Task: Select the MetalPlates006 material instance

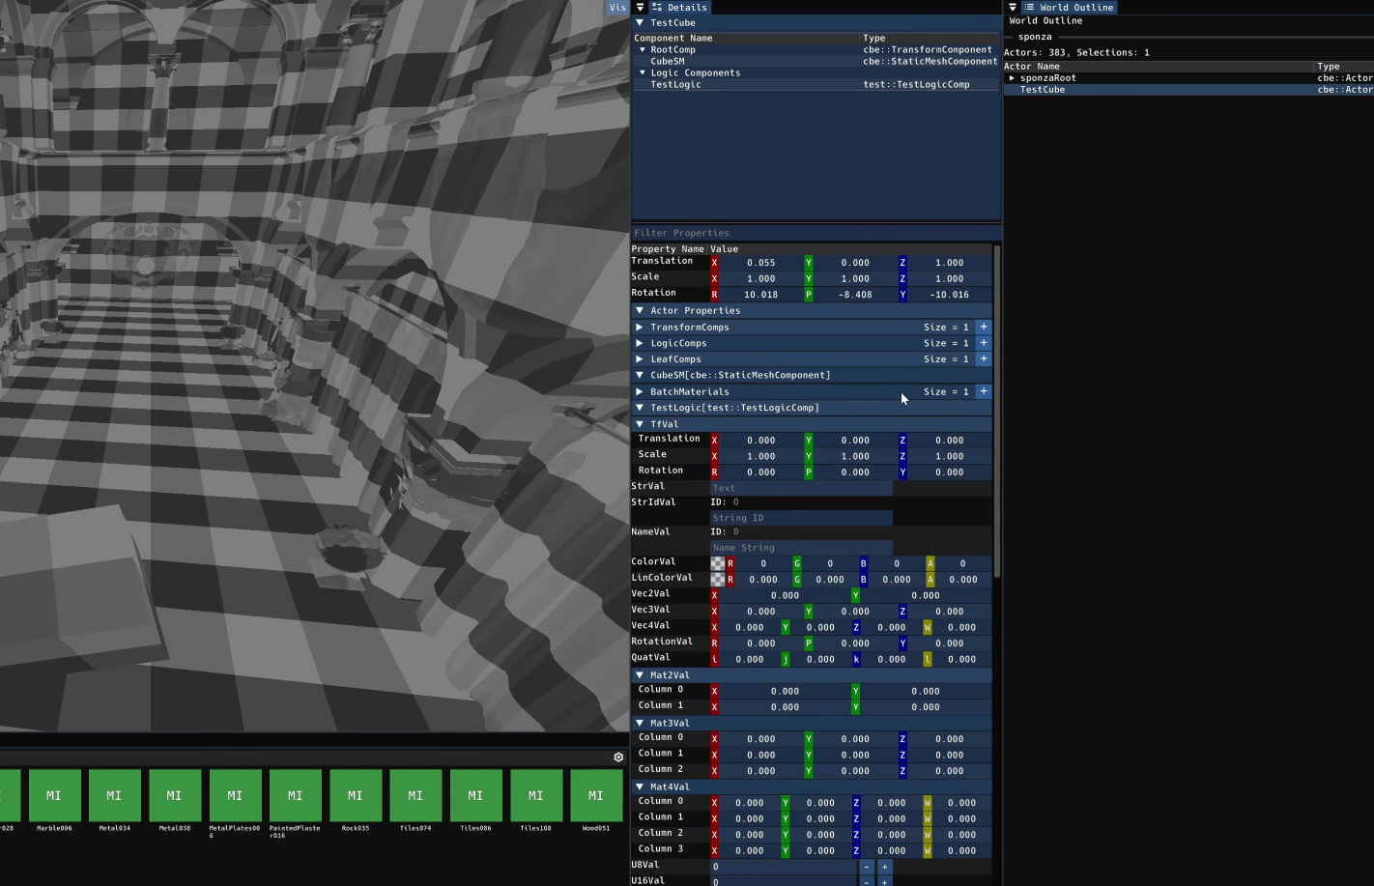Action: (x=235, y=795)
